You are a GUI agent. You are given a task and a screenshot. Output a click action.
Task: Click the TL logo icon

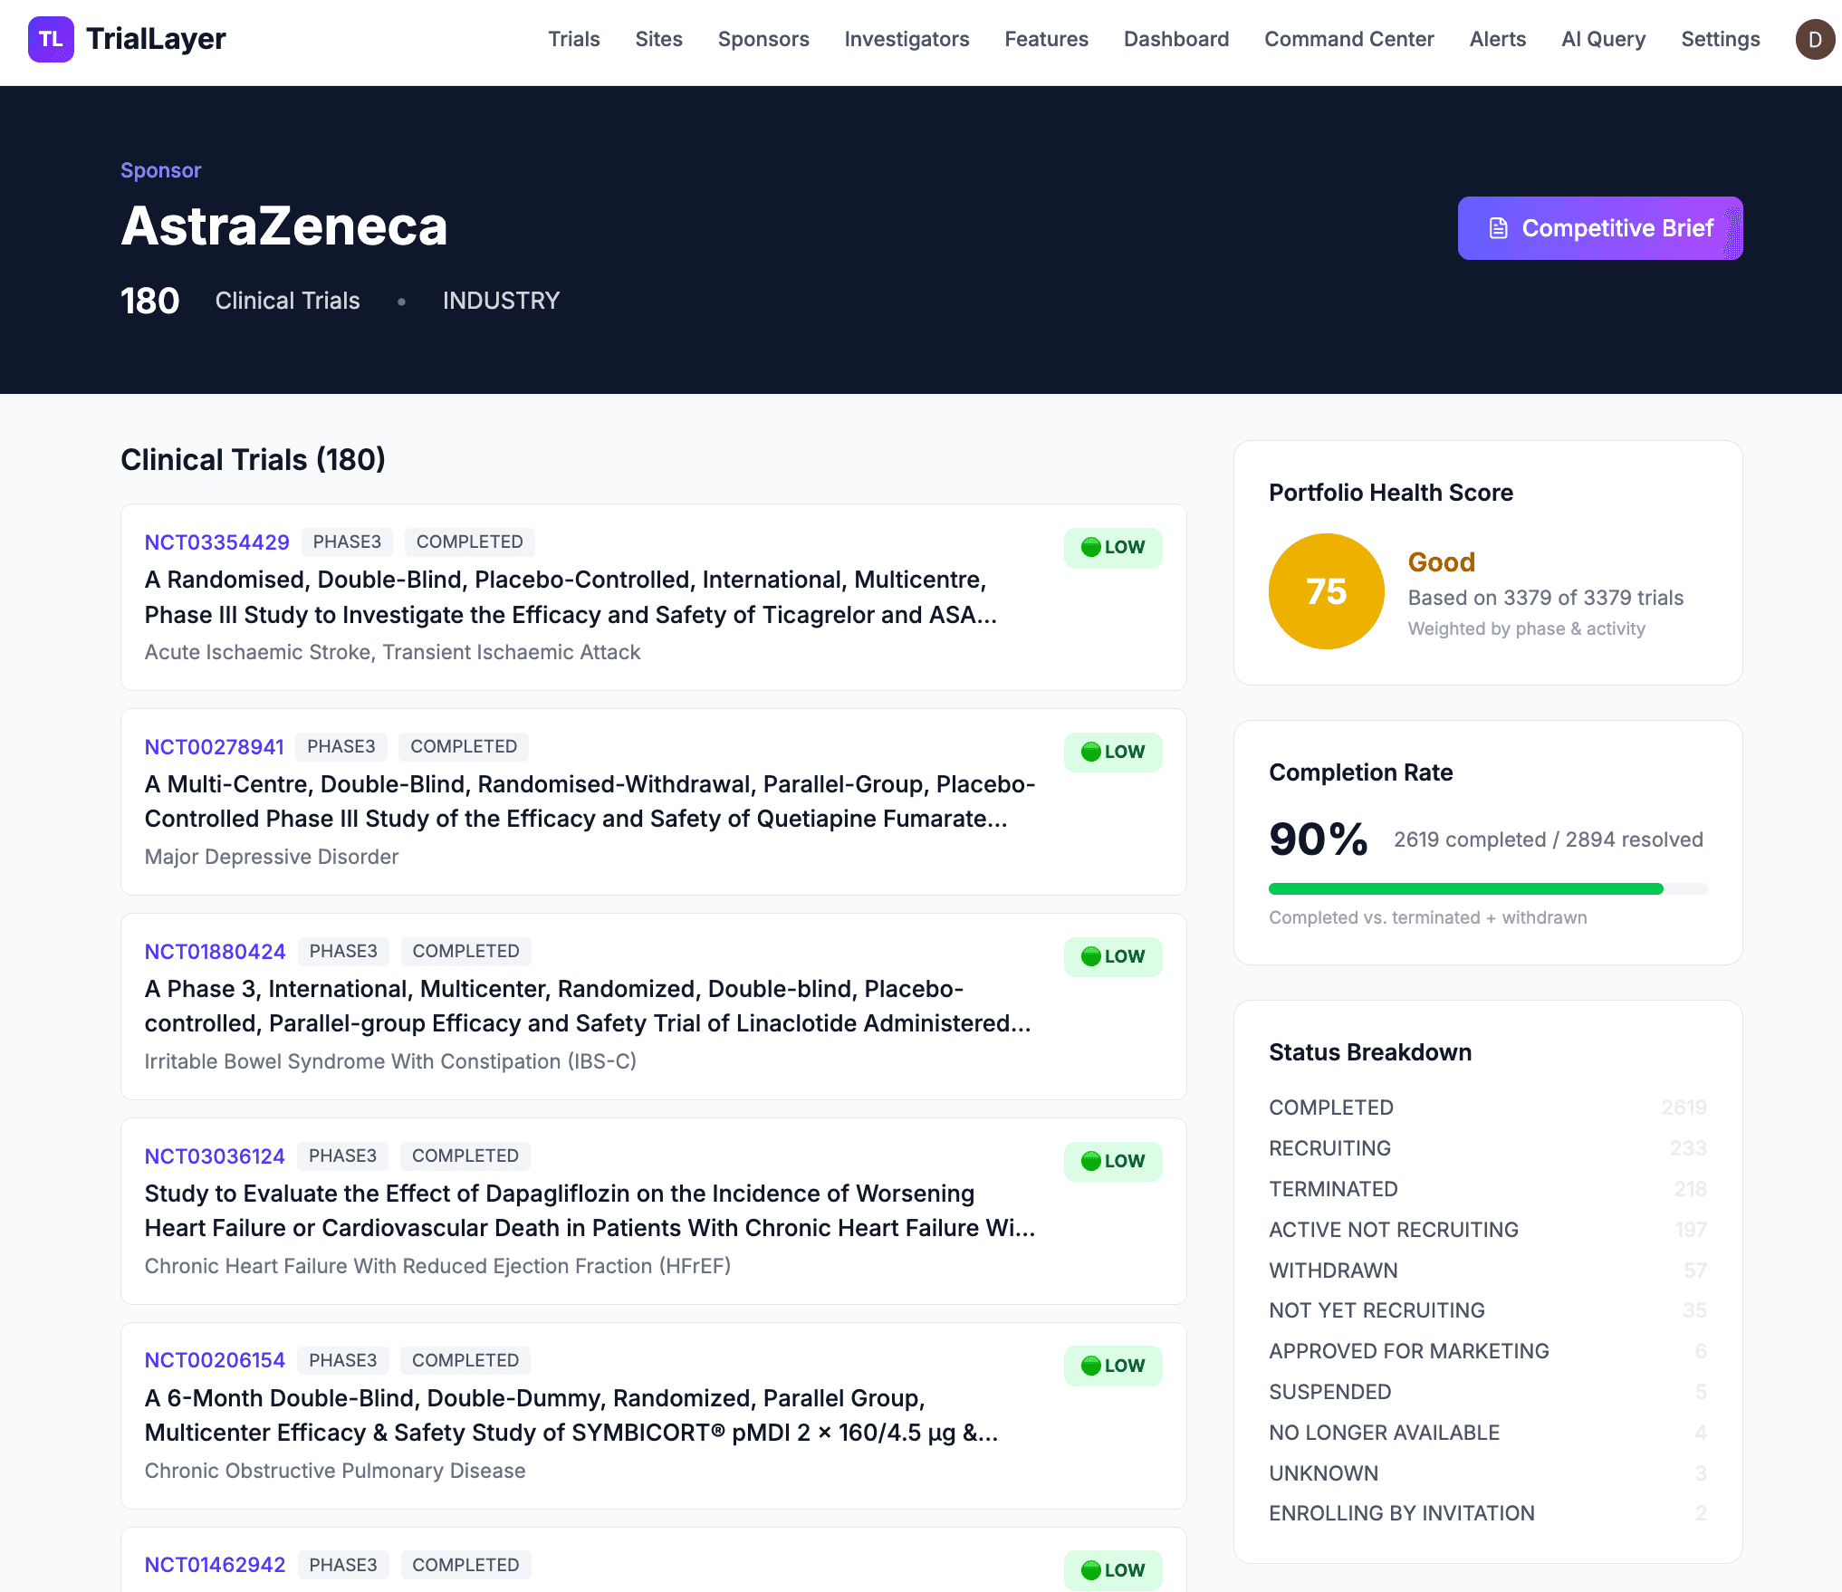pyautogui.click(x=51, y=39)
